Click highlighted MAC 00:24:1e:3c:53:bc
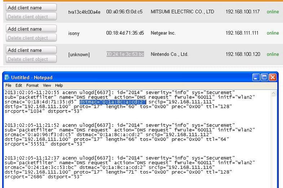The image size is (283, 188). pos(125,54)
